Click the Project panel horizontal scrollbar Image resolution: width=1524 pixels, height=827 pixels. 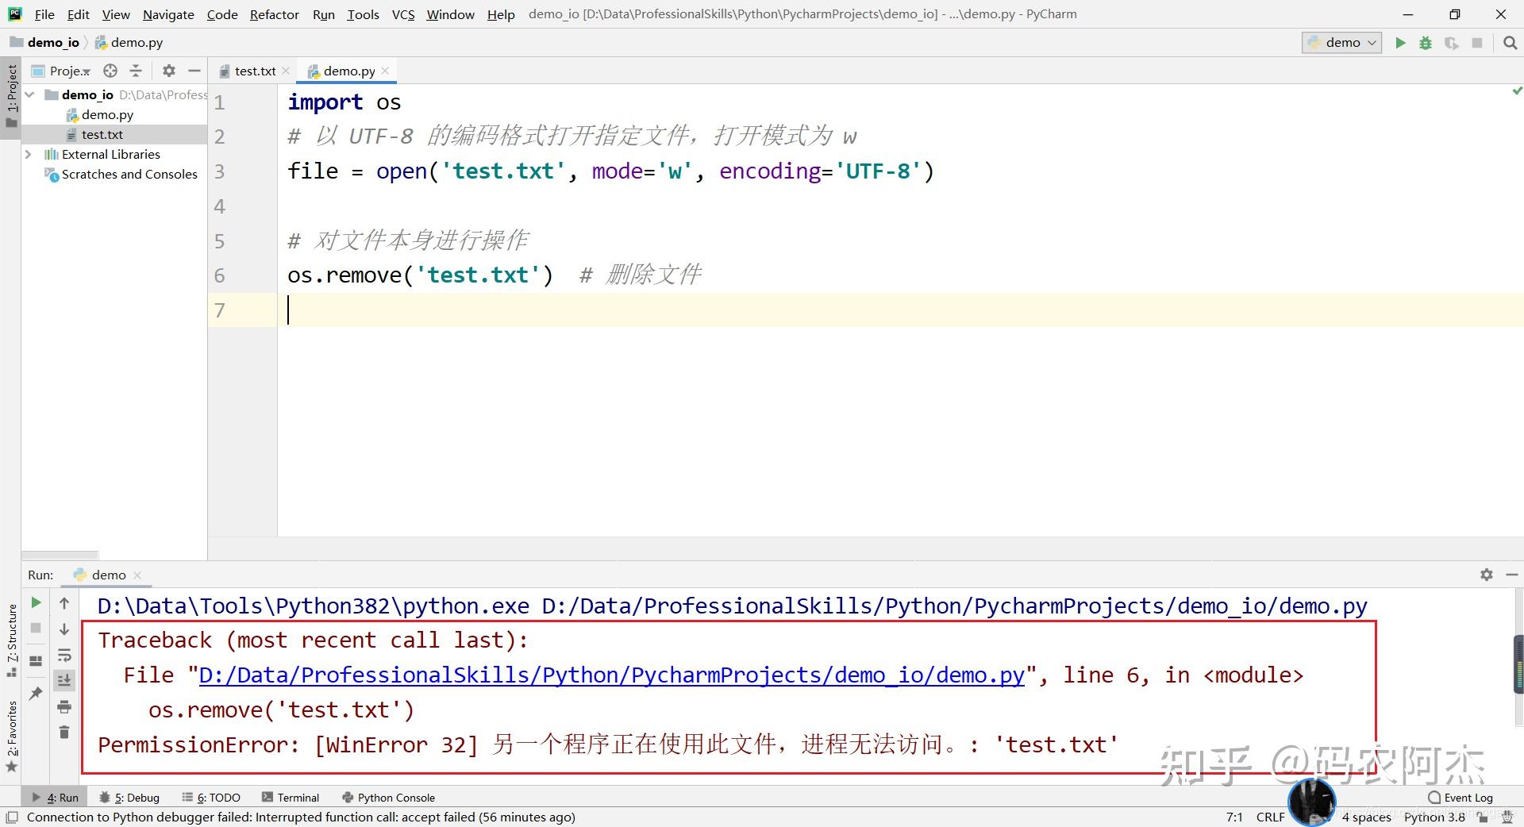(x=60, y=555)
